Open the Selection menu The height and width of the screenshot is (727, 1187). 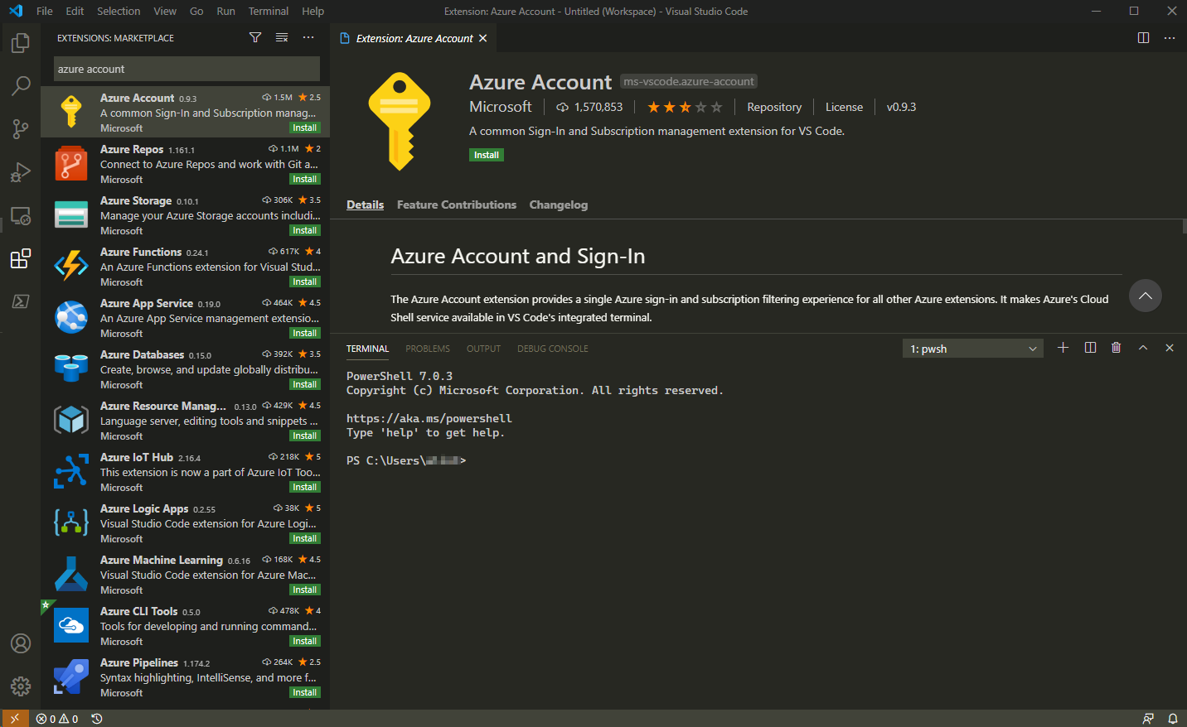coord(119,11)
